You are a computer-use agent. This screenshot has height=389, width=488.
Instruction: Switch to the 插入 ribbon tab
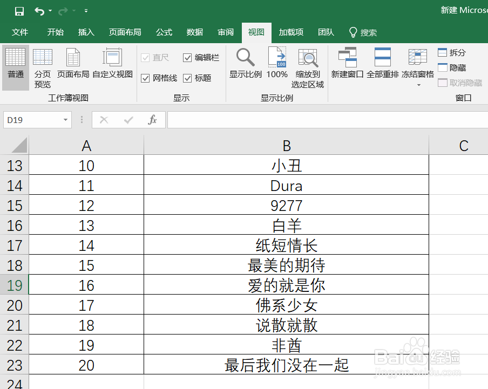point(86,32)
